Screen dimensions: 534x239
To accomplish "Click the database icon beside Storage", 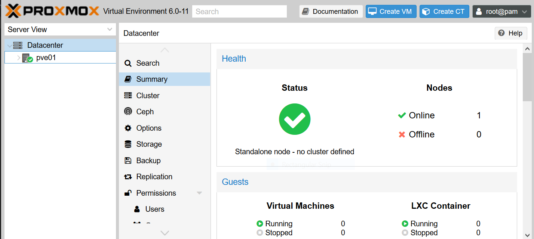I will 128,144.
